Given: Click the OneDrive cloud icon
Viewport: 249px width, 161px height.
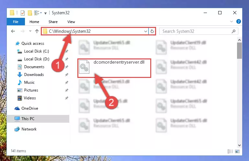Looking at the screenshot, I should 17,109.
